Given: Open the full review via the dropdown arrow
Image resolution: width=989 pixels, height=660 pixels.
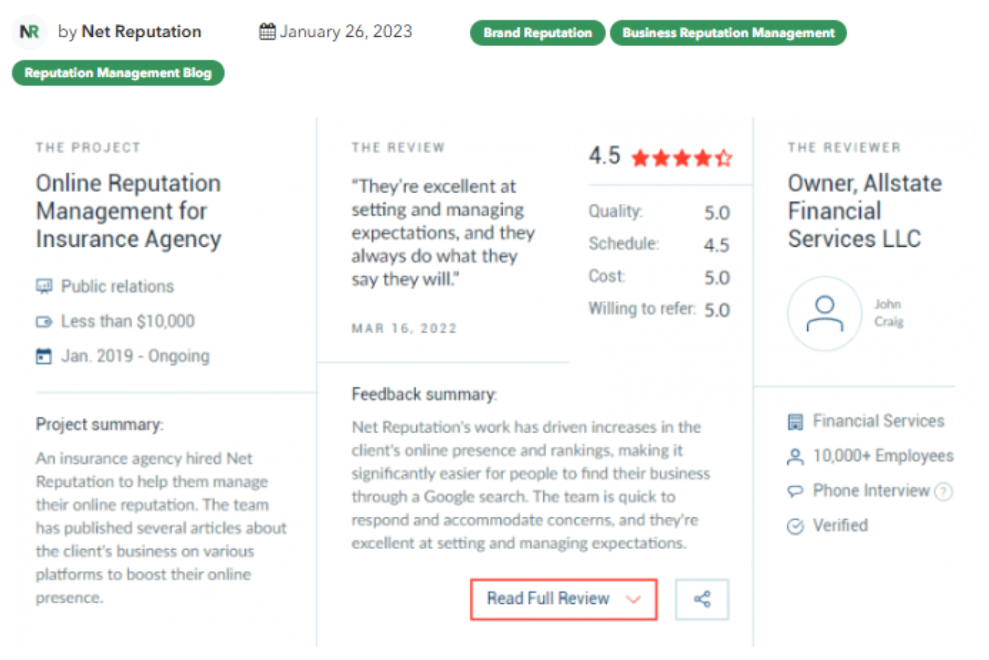Looking at the screenshot, I should [x=633, y=600].
